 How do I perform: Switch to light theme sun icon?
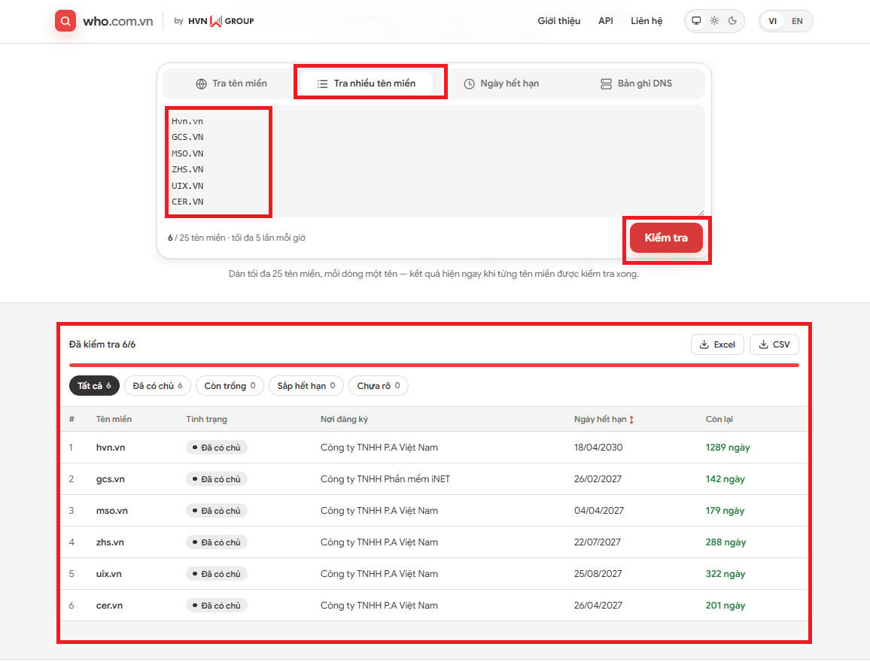pos(715,21)
